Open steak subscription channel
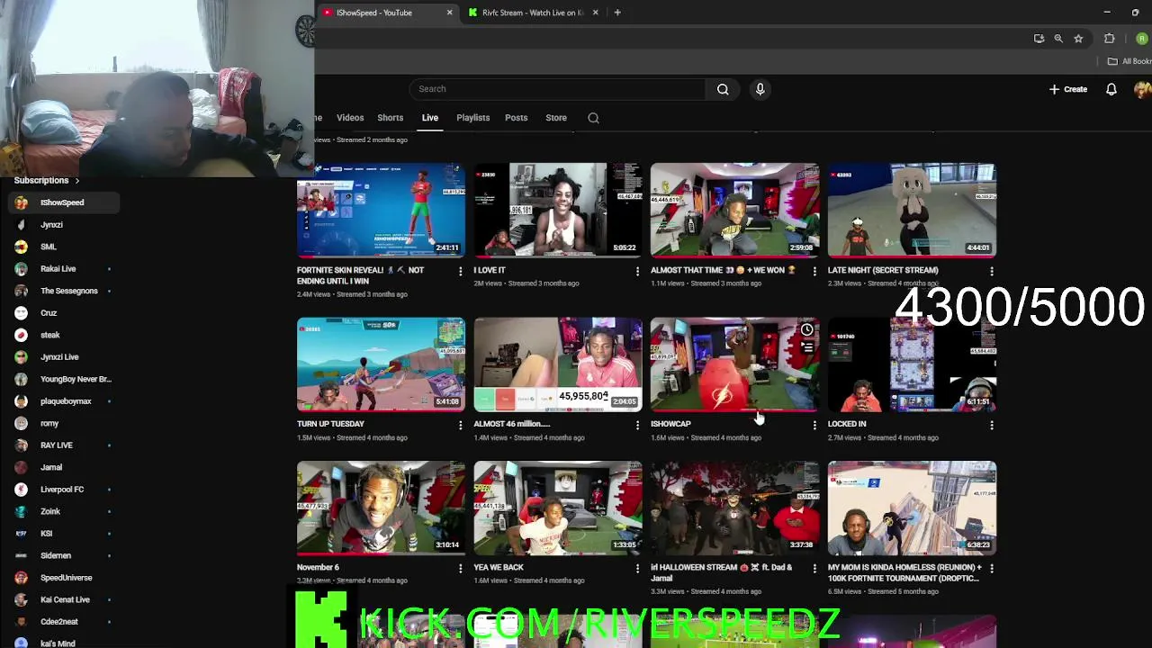Image resolution: width=1152 pixels, height=648 pixels. [62, 335]
